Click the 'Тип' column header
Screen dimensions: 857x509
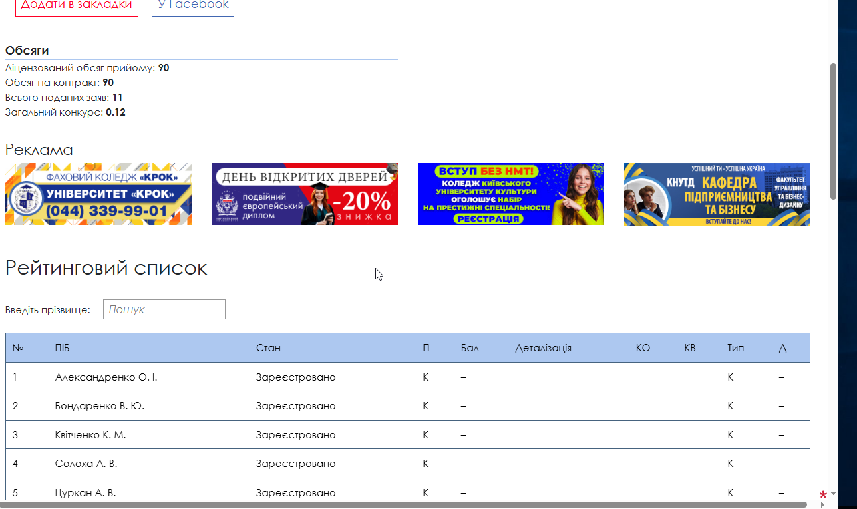[x=735, y=348]
